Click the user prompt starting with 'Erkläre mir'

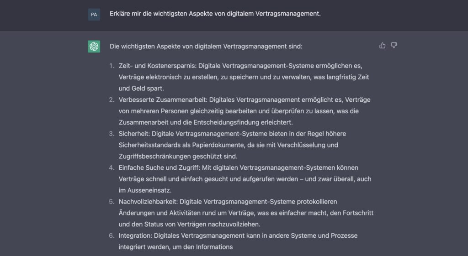coord(215,14)
